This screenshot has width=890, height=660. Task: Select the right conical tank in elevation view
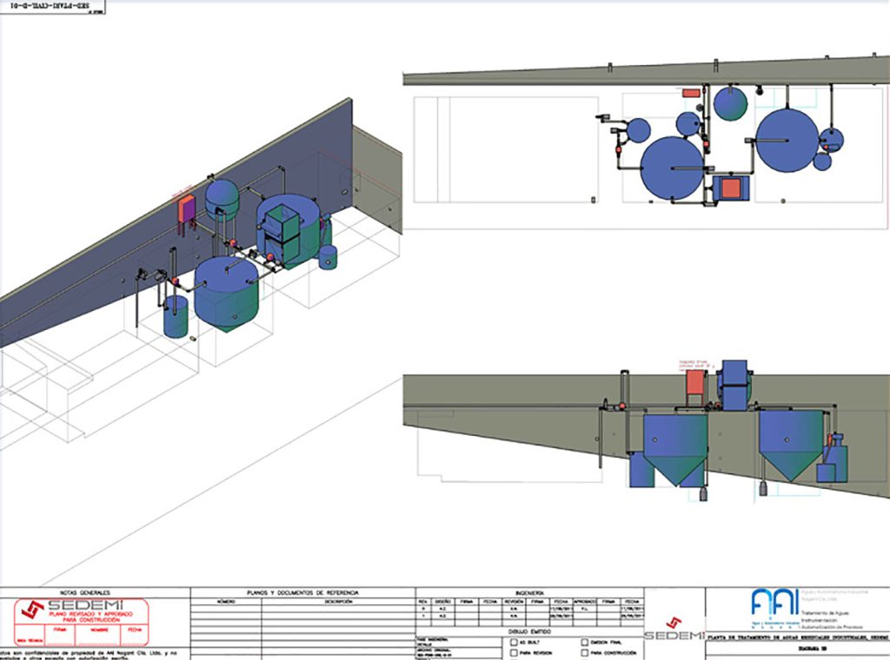pos(791,443)
